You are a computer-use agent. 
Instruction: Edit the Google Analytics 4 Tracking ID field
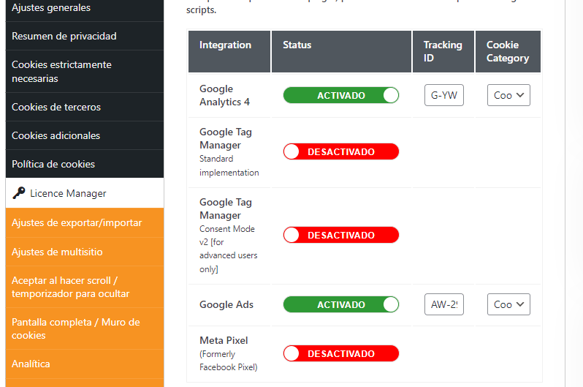[x=444, y=95]
